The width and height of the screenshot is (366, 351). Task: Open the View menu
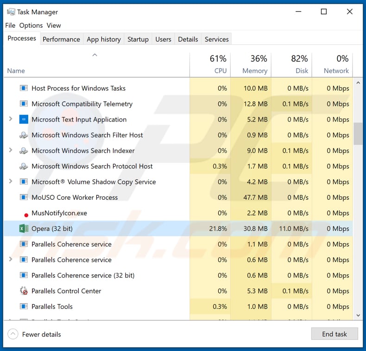54,25
